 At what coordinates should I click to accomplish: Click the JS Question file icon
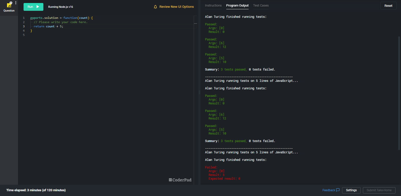click(x=9, y=6)
